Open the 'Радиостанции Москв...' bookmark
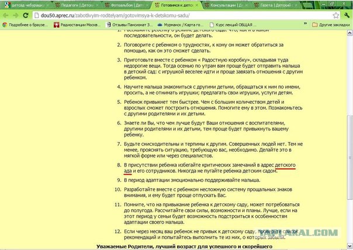This screenshot has width=353, height=250. pos(77,25)
